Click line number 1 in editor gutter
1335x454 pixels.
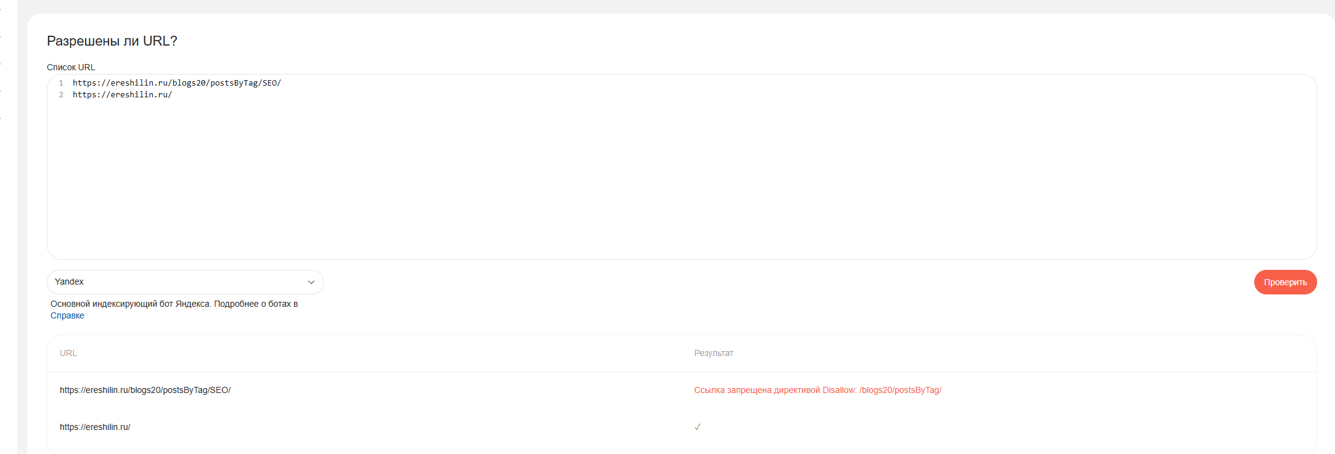(61, 83)
